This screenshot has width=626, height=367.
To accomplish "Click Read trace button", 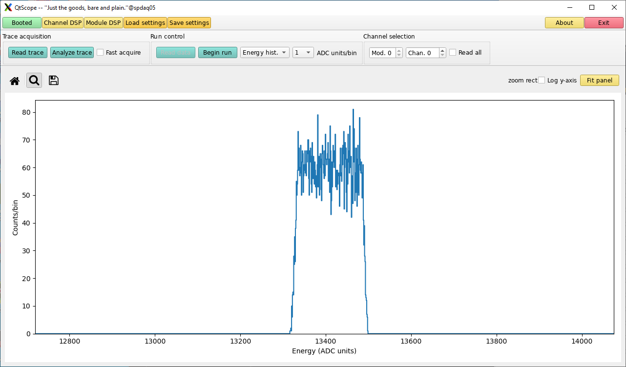I will 28,52.
